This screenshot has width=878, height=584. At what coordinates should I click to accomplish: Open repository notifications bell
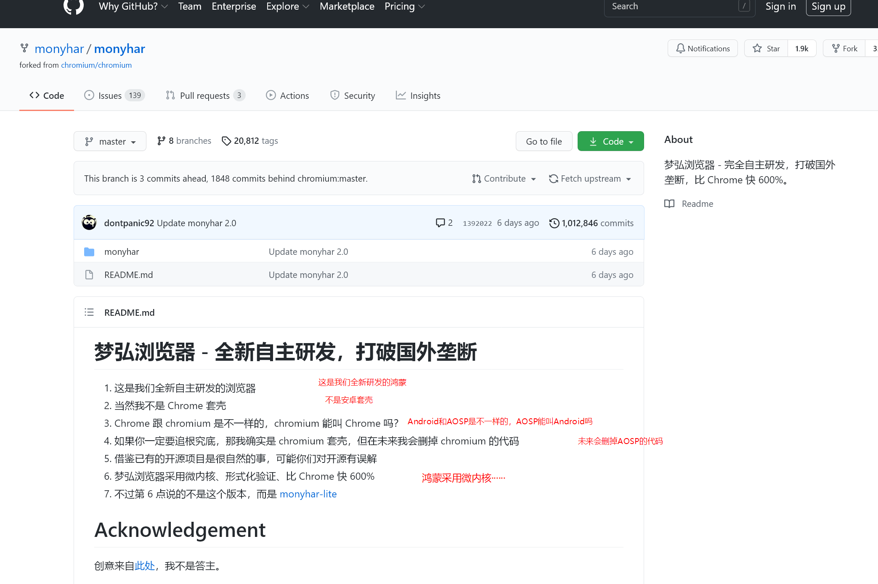pos(702,48)
